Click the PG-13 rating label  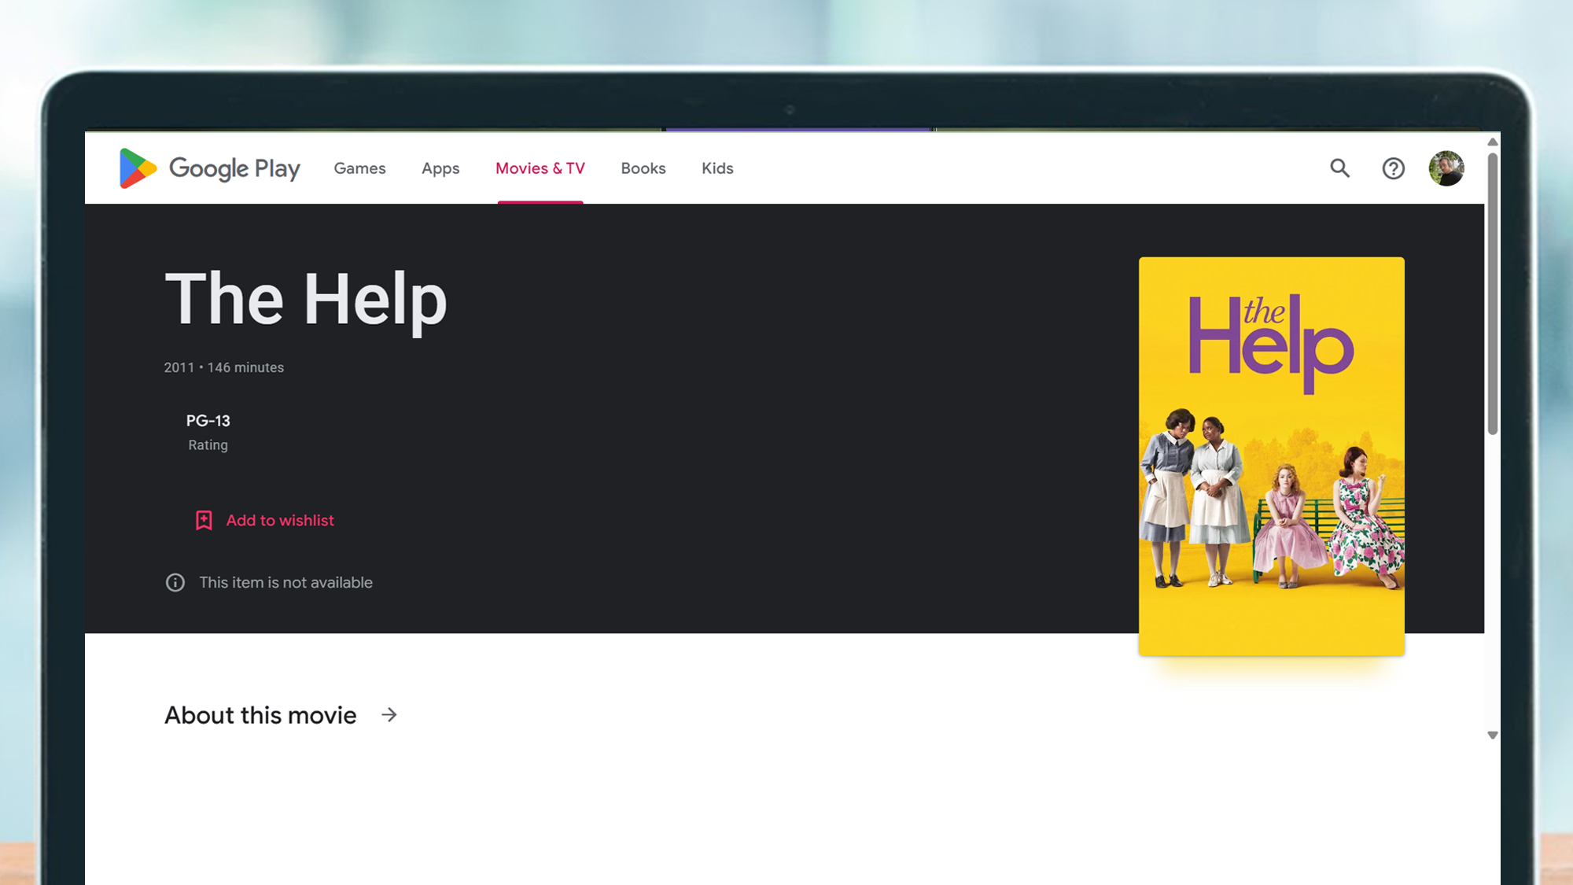pos(208,421)
